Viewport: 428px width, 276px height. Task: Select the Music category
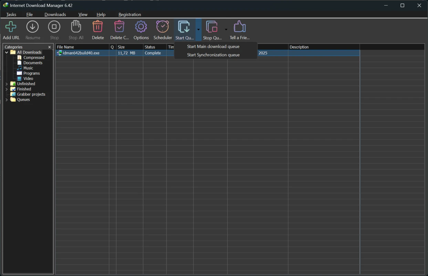point(28,68)
